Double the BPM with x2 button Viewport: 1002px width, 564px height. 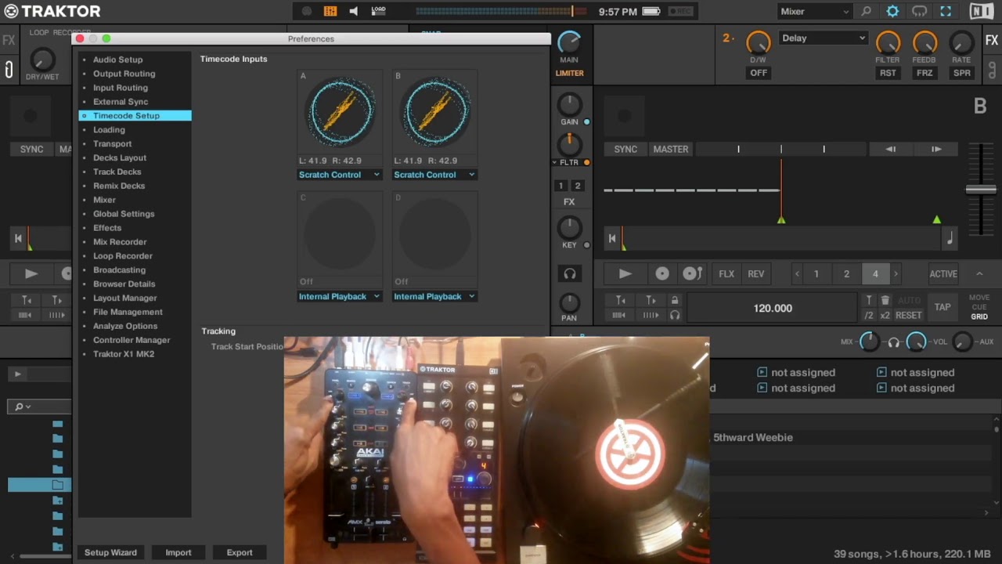point(885,315)
